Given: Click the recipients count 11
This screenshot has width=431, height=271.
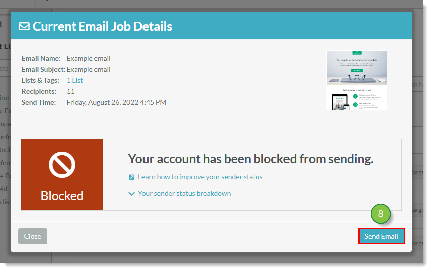Looking at the screenshot, I should click(x=71, y=91).
